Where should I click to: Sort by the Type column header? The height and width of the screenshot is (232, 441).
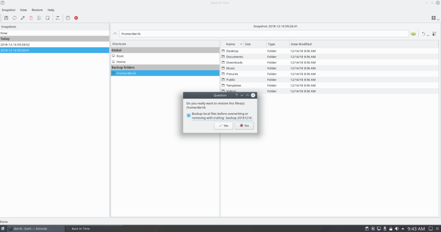278,44
